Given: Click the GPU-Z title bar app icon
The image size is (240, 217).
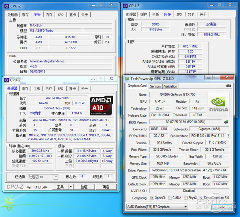Looking at the screenshot, I should pos(127,79).
